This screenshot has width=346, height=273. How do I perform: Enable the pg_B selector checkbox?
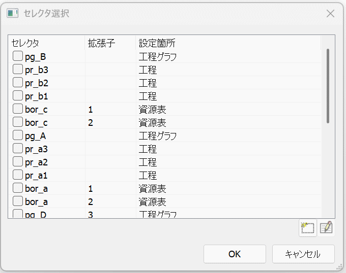(17, 56)
